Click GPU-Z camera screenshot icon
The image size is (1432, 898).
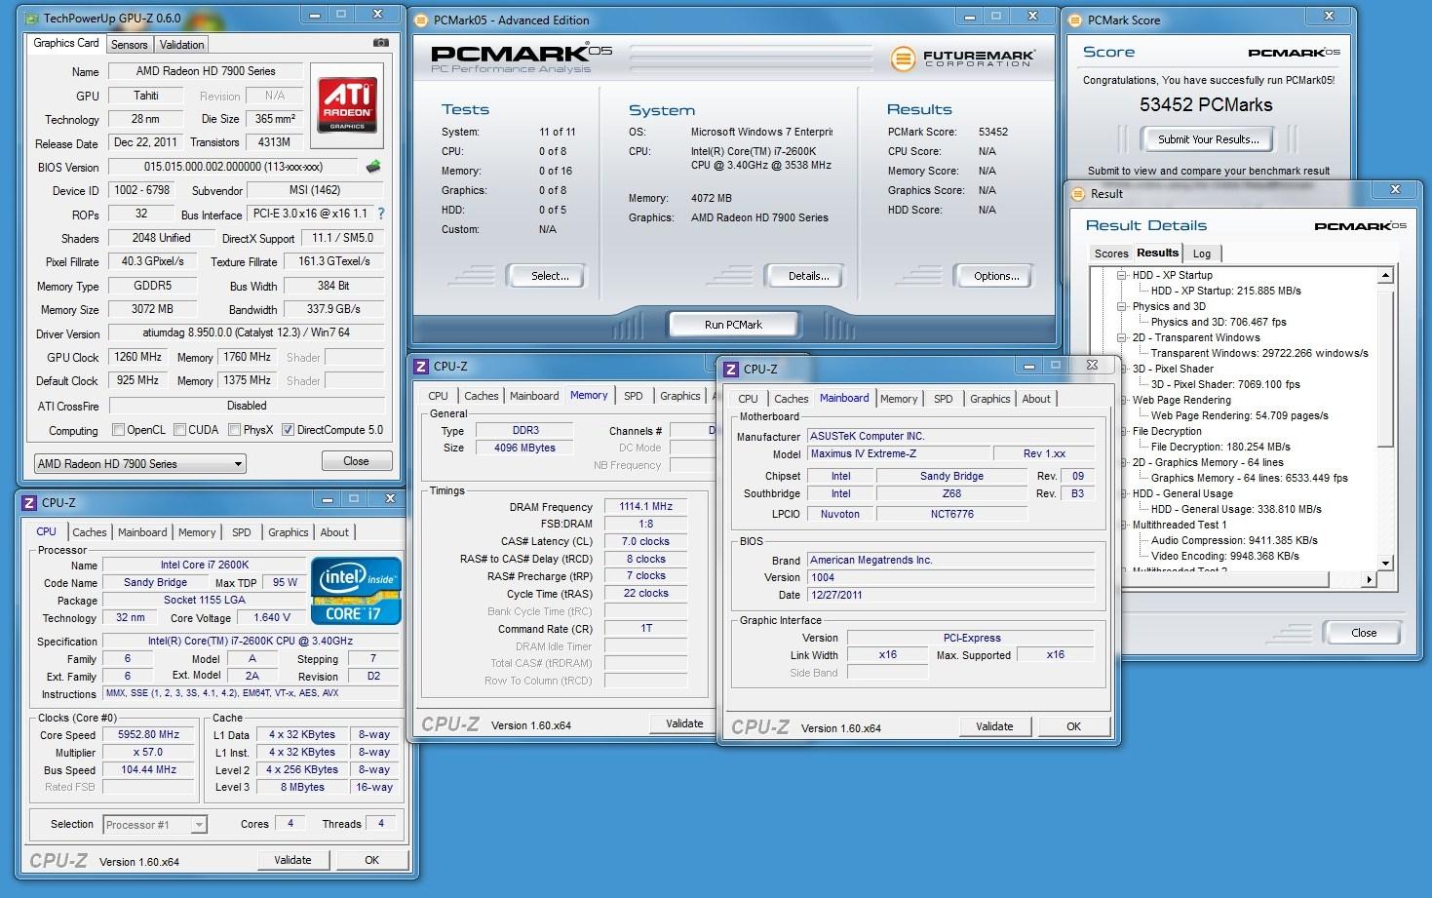(381, 43)
